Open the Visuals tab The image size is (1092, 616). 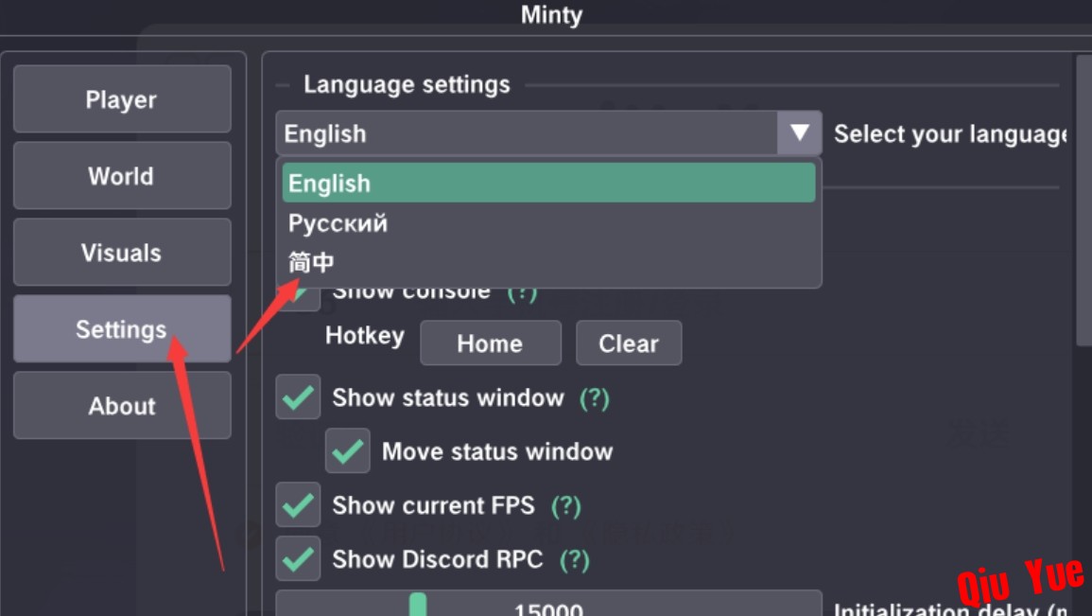pos(122,253)
